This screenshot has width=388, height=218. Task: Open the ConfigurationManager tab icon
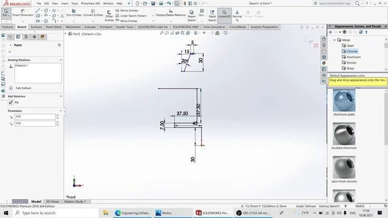26,37
